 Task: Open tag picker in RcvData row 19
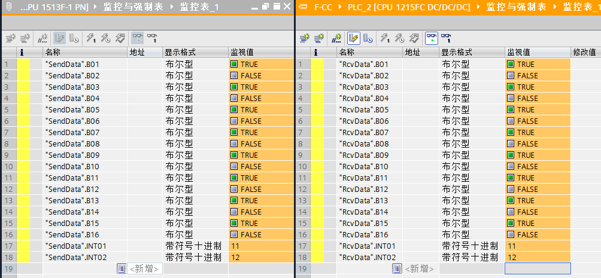pyautogui.click(x=397, y=269)
